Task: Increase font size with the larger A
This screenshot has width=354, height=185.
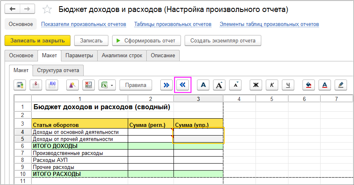Action: pos(219,85)
